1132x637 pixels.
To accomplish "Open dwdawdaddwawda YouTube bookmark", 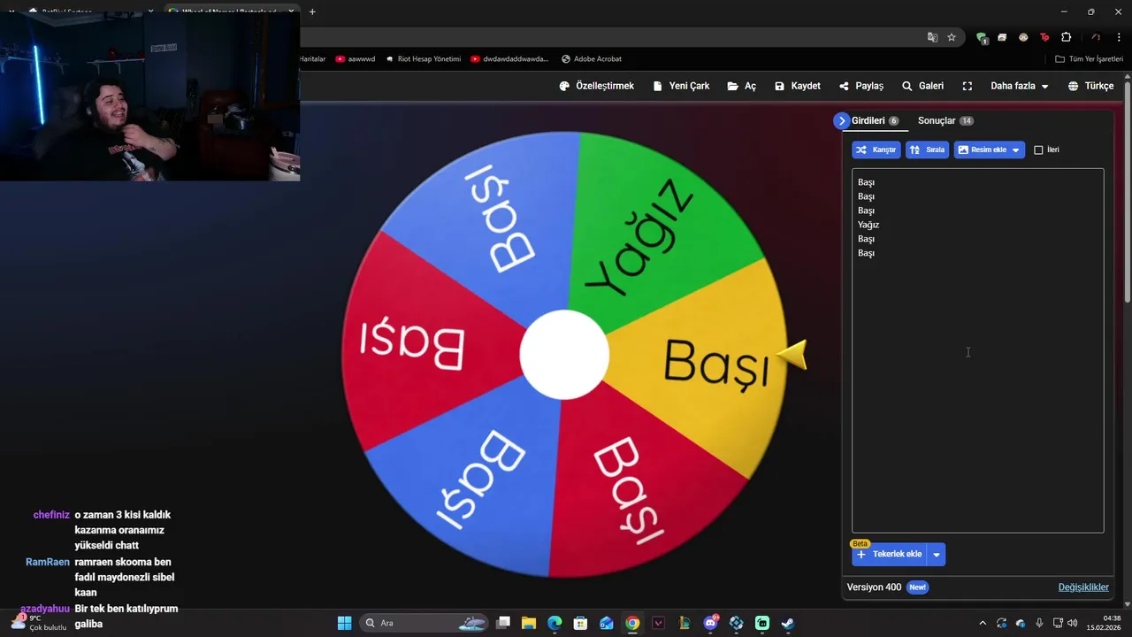I will (509, 59).
